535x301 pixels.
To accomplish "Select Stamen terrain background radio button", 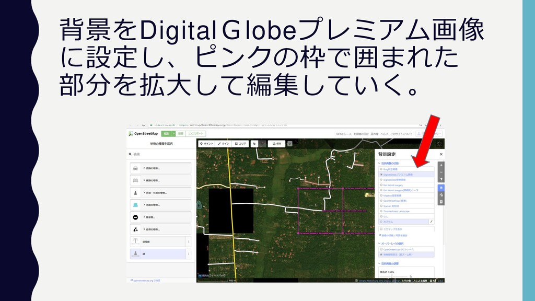I will [381, 206].
